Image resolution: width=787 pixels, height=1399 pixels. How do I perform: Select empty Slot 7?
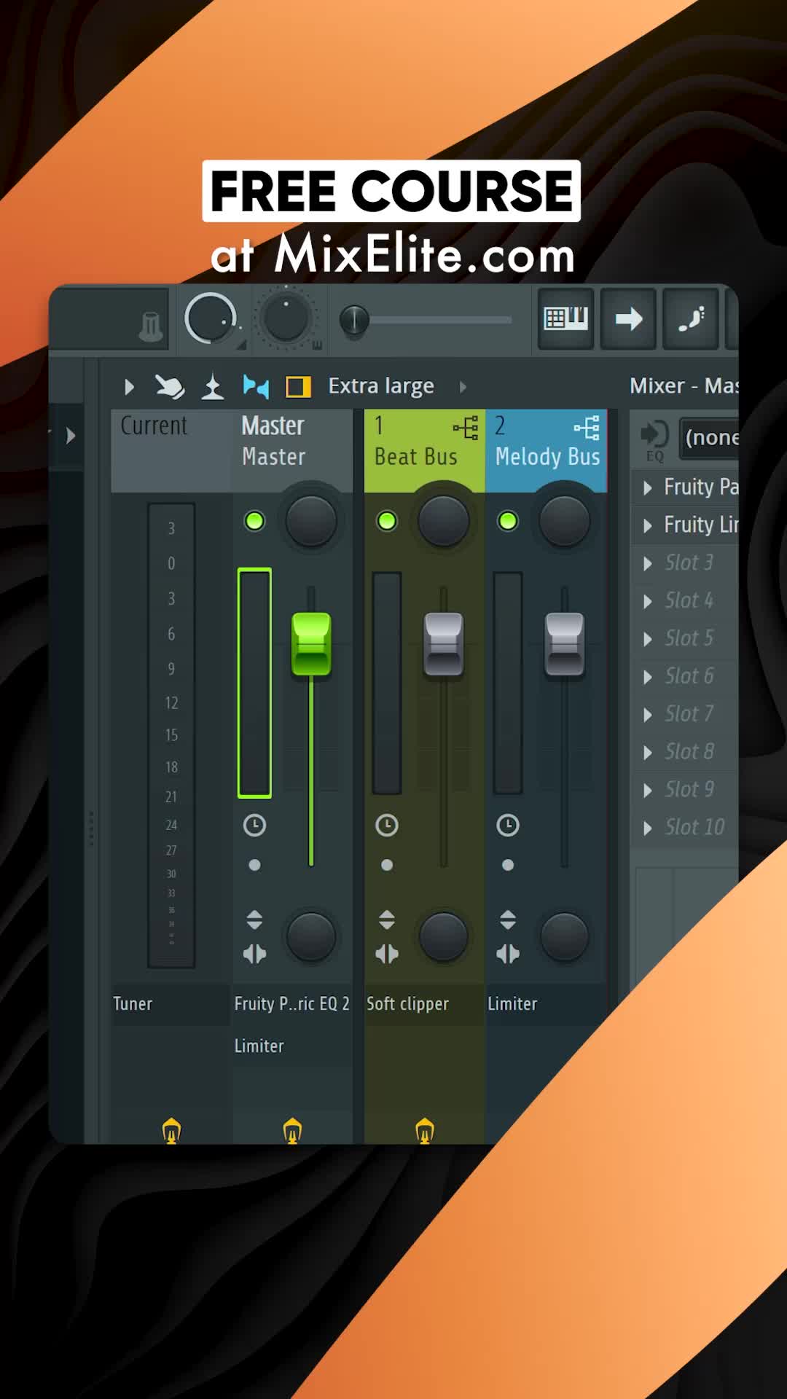click(685, 714)
